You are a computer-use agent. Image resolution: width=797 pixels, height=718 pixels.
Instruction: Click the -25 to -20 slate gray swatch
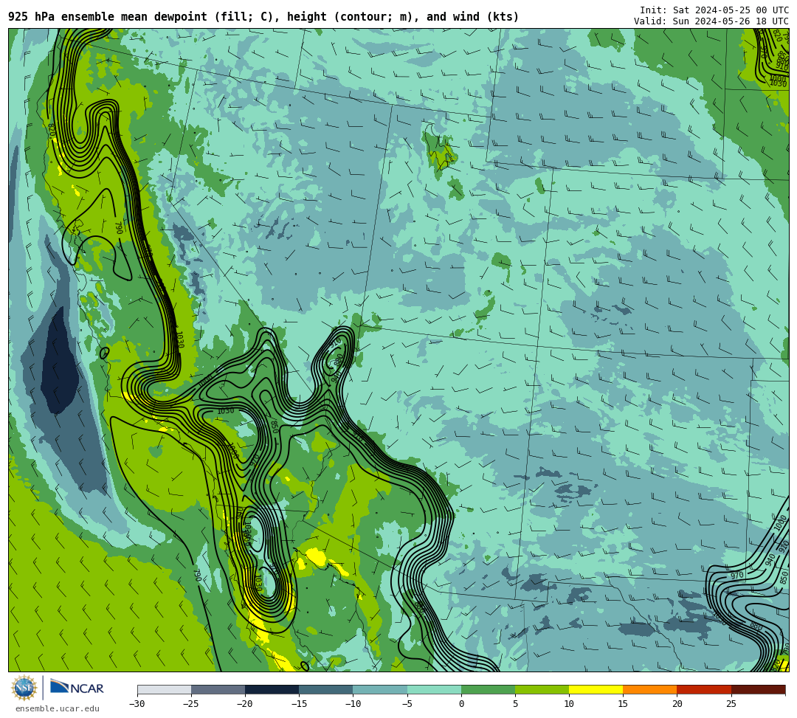click(218, 689)
